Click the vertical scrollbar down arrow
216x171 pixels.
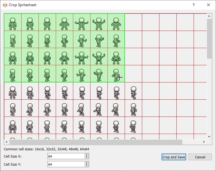209,137
